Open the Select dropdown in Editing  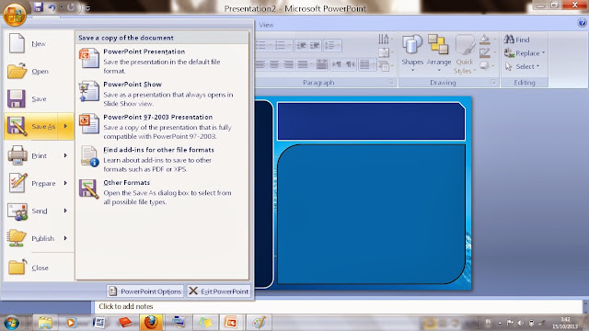click(x=523, y=66)
